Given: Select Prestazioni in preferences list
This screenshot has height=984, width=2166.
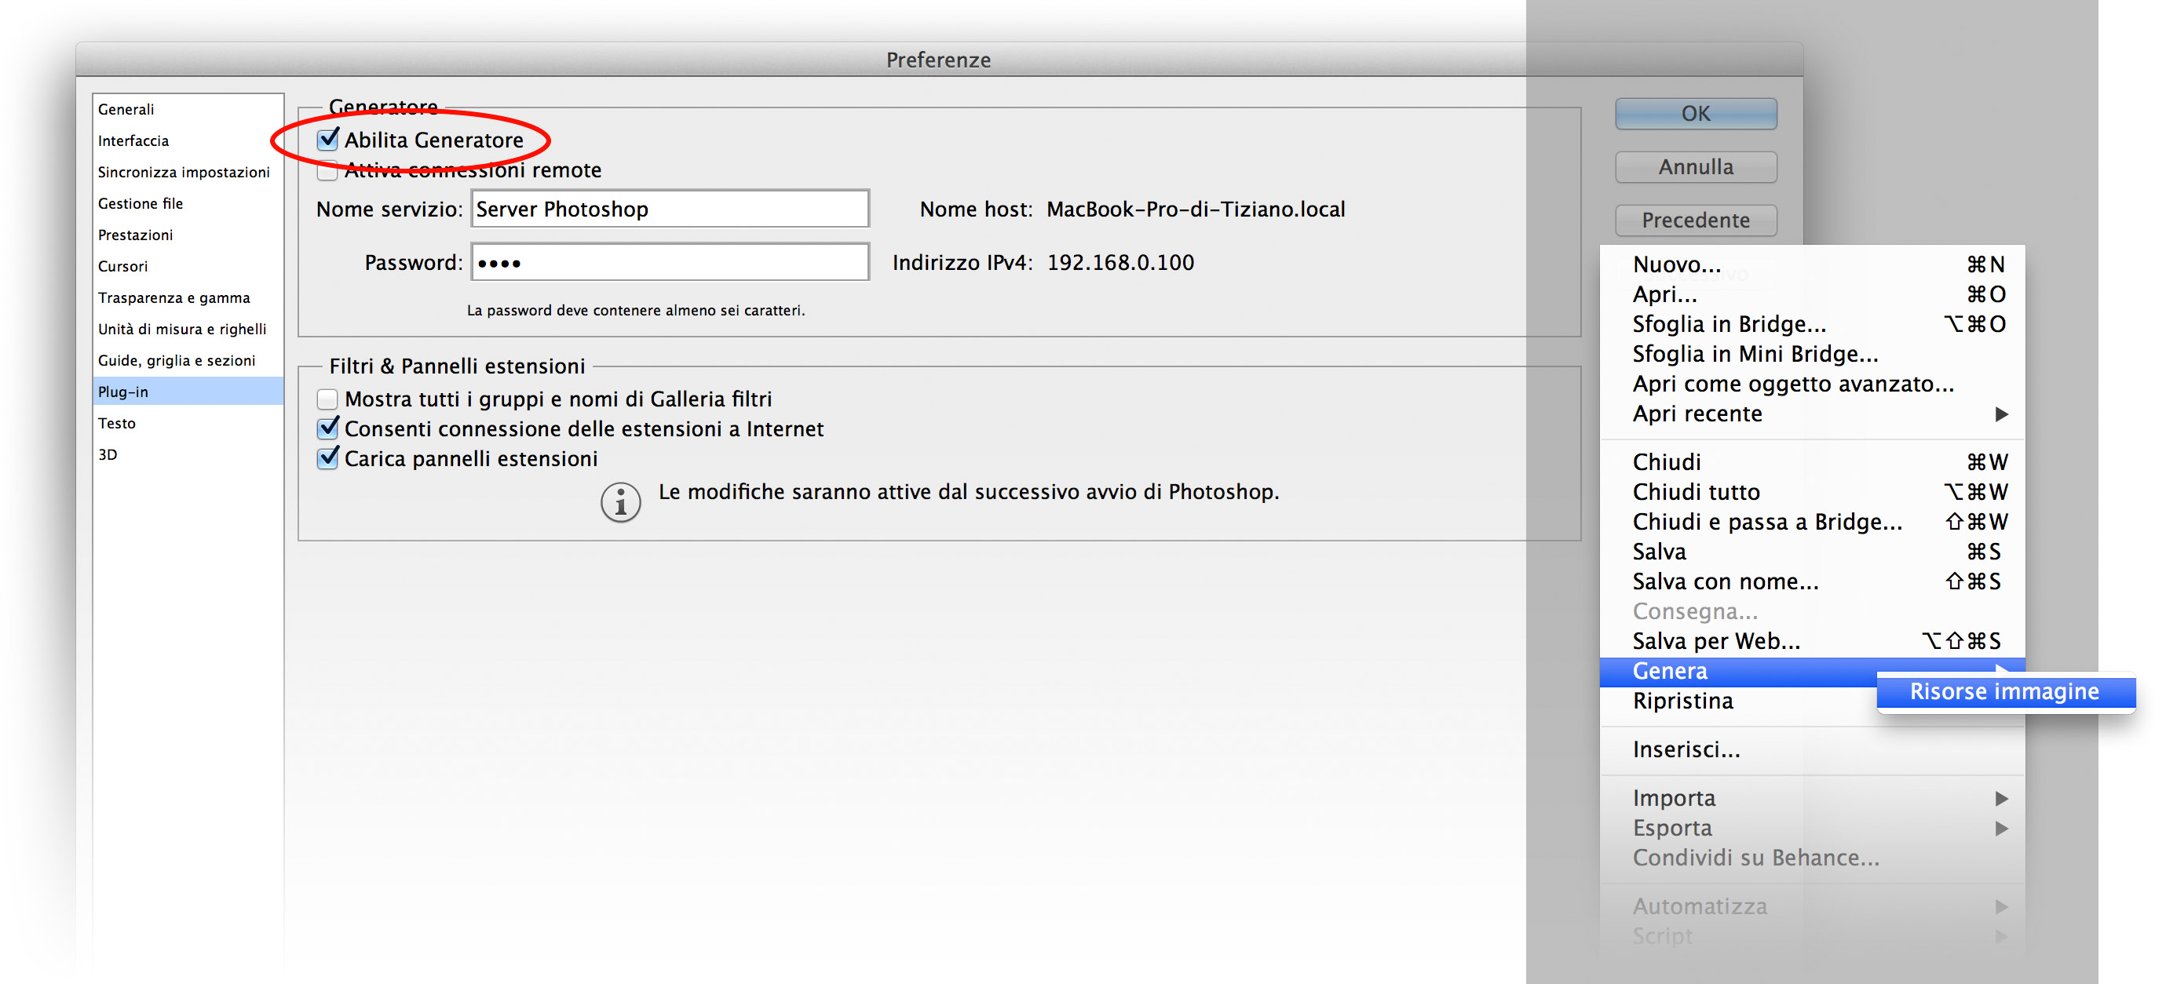Looking at the screenshot, I should 135,235.
